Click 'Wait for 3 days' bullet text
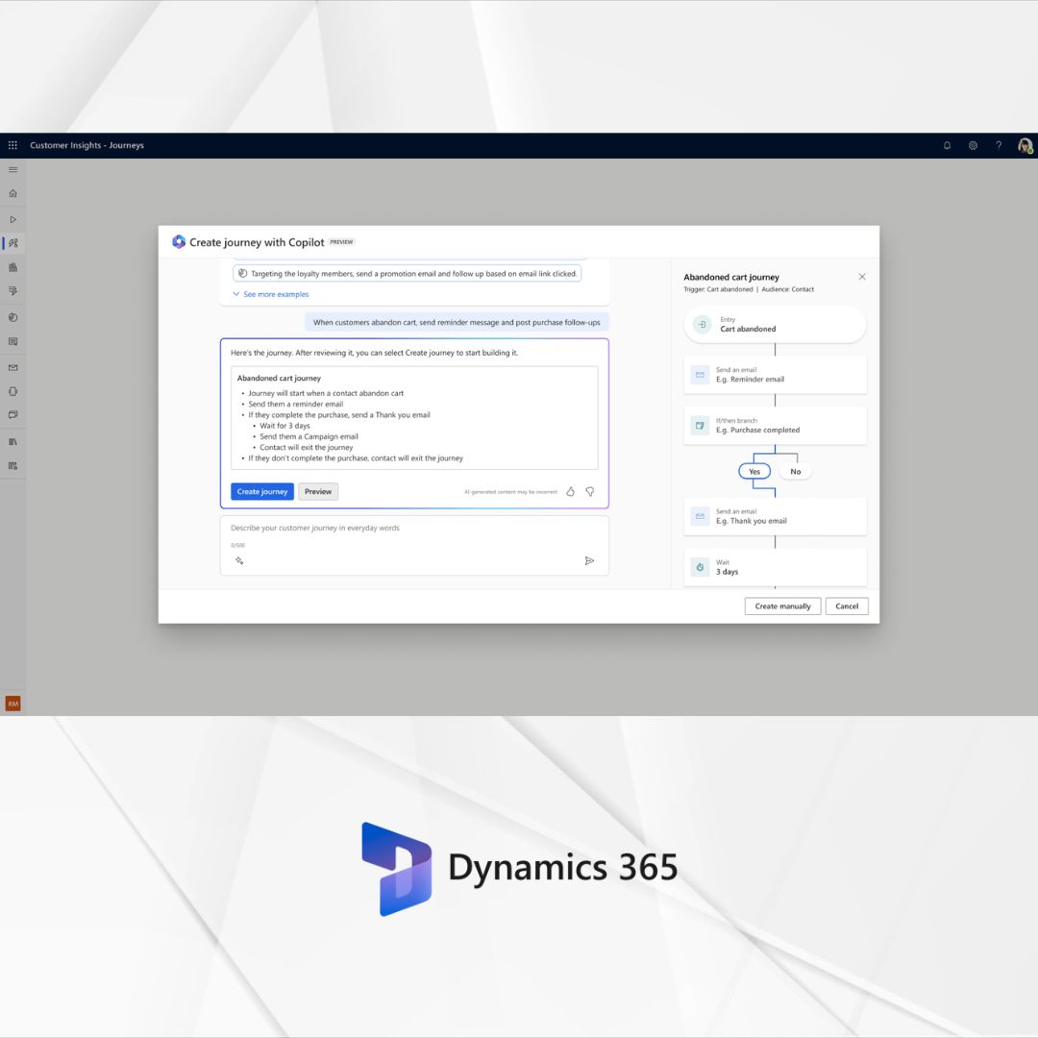Screen dimensions: 1038x1038 click(x=284, y=426)
